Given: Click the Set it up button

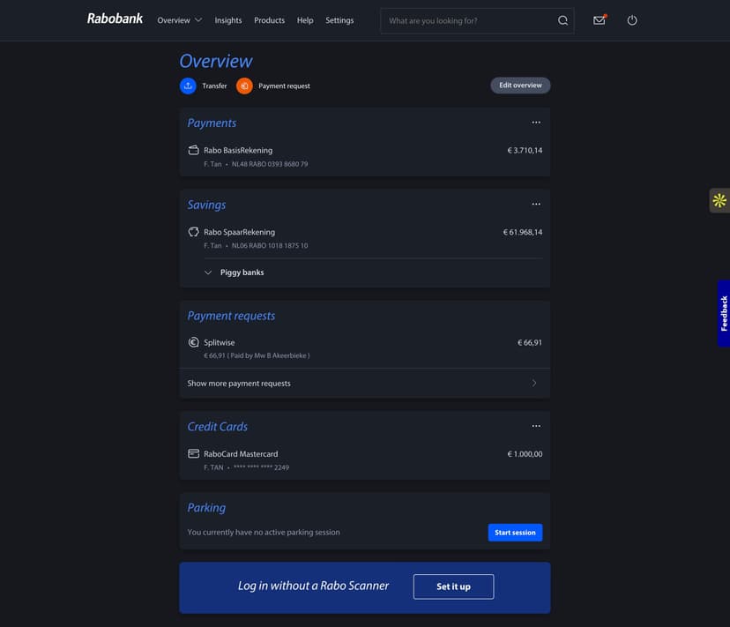Looking at the screenshot, I should pos(453,586).
